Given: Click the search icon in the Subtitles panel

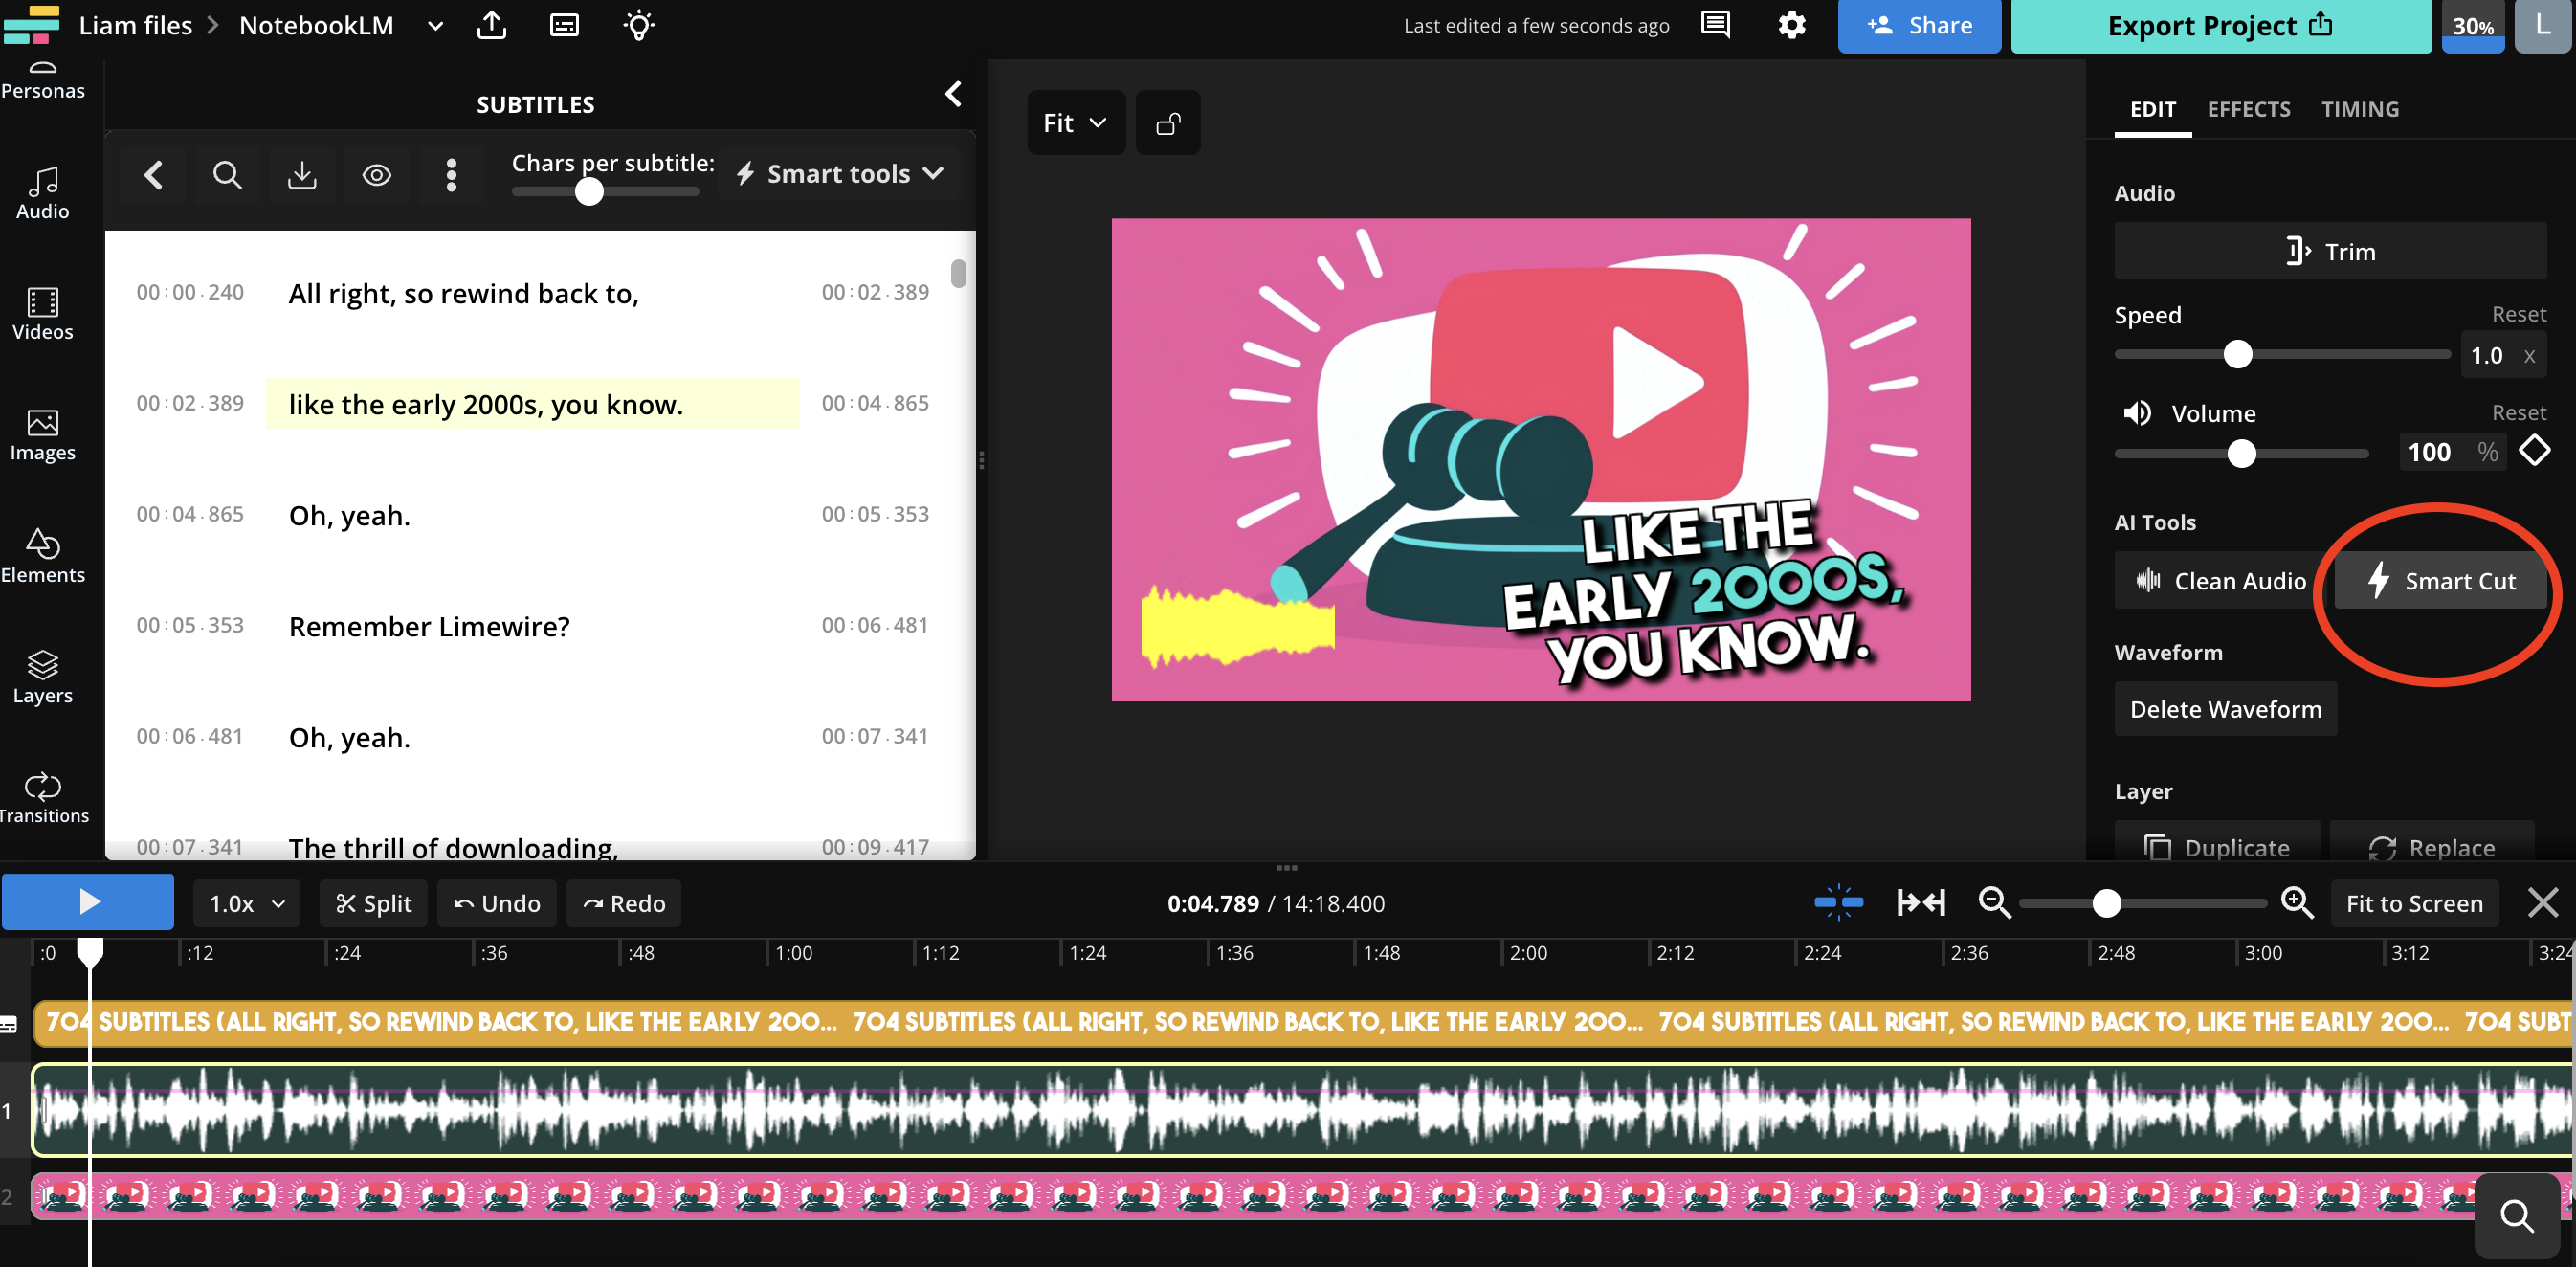Looking at the screenshot, I should pyautogui.click(x=227, y=174).
